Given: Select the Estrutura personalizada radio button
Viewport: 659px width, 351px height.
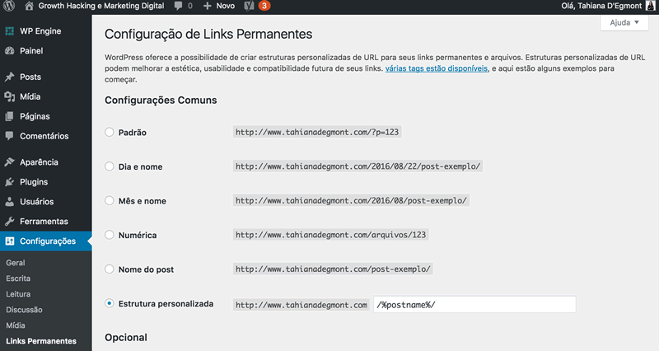Looking at the screenshot, I should coord(110,303).
